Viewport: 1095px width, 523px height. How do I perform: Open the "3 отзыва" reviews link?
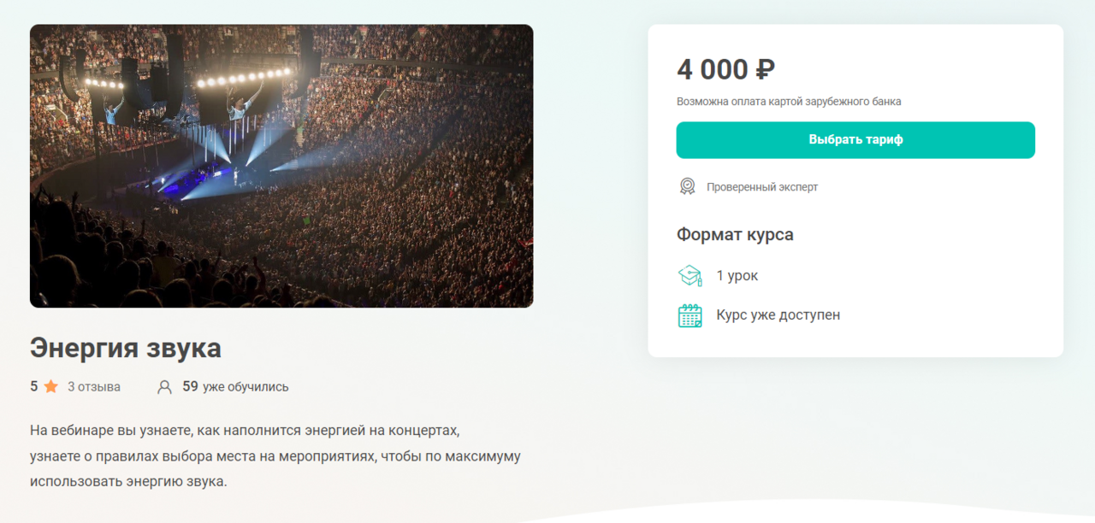pos(94,387)
